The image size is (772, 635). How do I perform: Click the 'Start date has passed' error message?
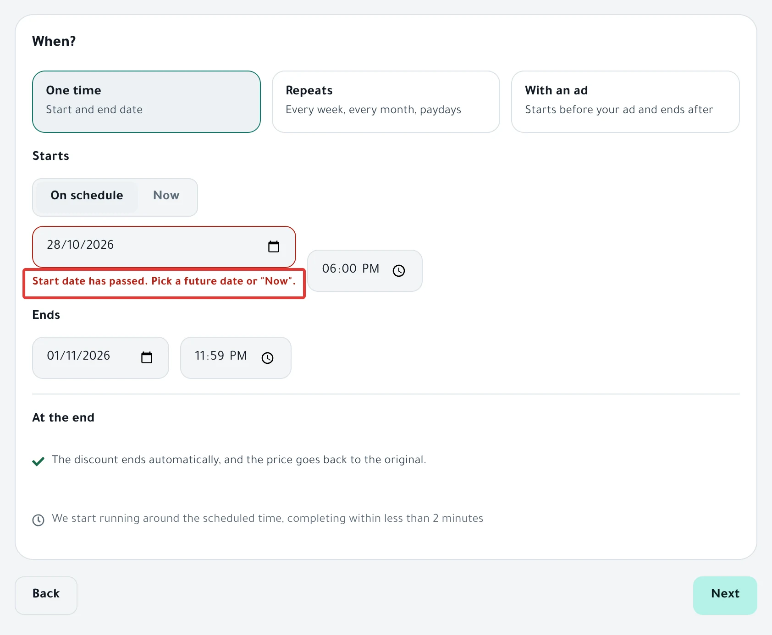(x=164, y=281)
